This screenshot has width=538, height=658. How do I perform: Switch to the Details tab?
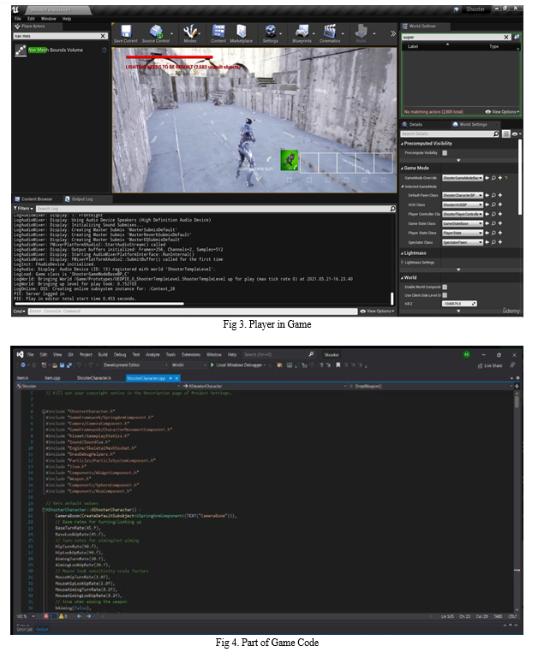pos(415,124)
